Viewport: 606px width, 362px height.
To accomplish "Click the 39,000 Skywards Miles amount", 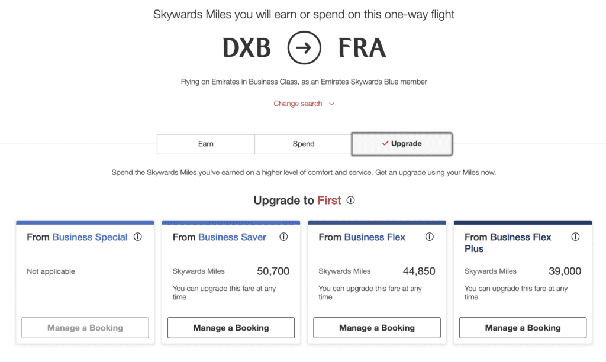I will (565, 271).
